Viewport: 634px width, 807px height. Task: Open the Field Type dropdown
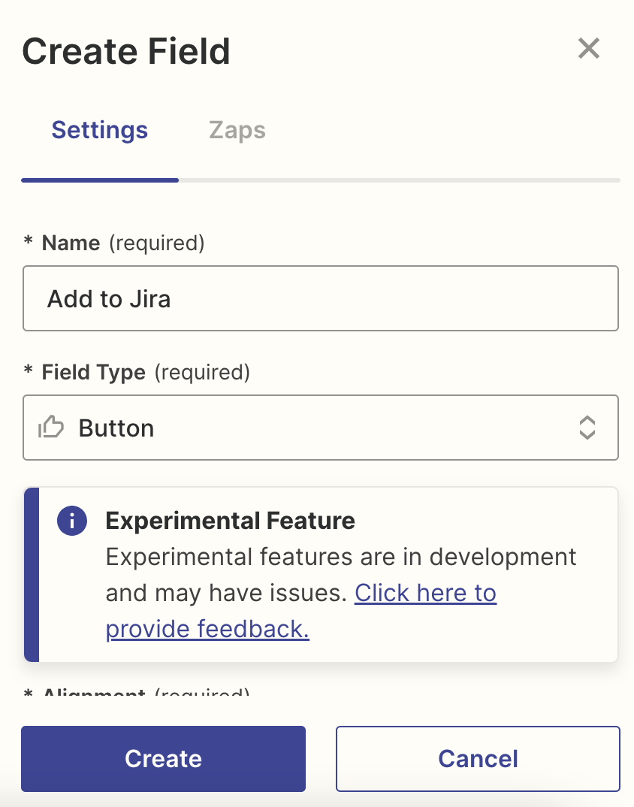pos(320,428)
